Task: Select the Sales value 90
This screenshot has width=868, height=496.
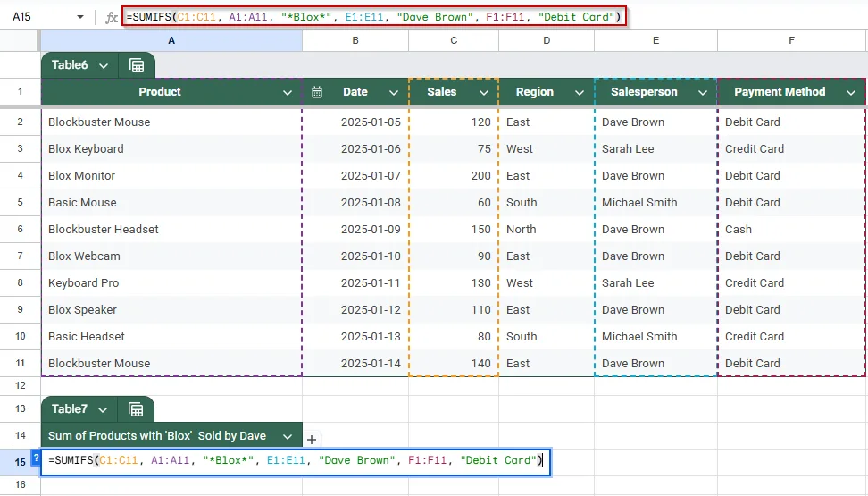Action: click(454, 256)
